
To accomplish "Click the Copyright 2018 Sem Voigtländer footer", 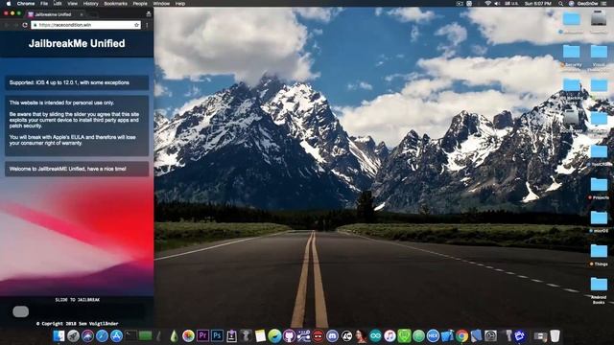I will click(77, 324).
